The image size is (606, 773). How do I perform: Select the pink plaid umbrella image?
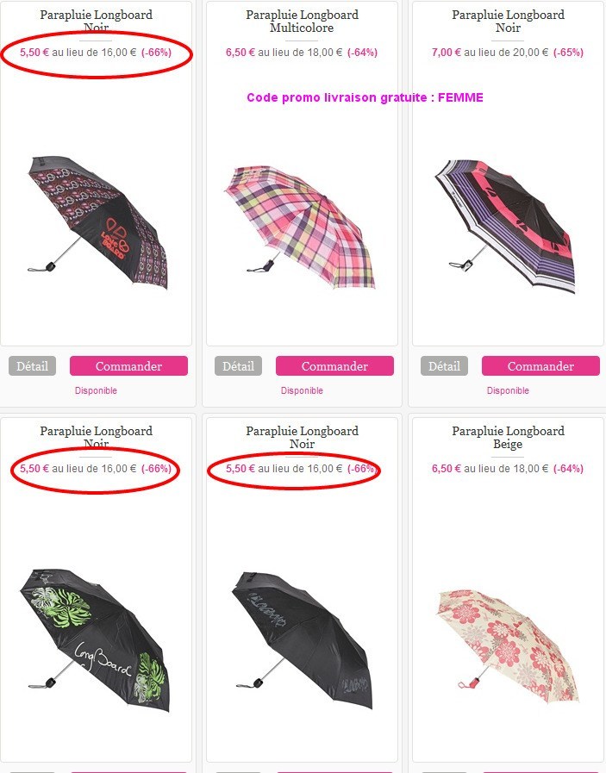(301, 227)
